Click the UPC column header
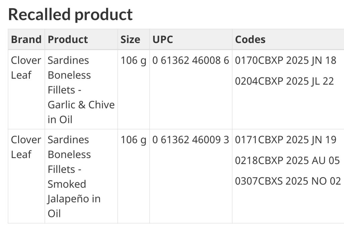 [163, 39]
